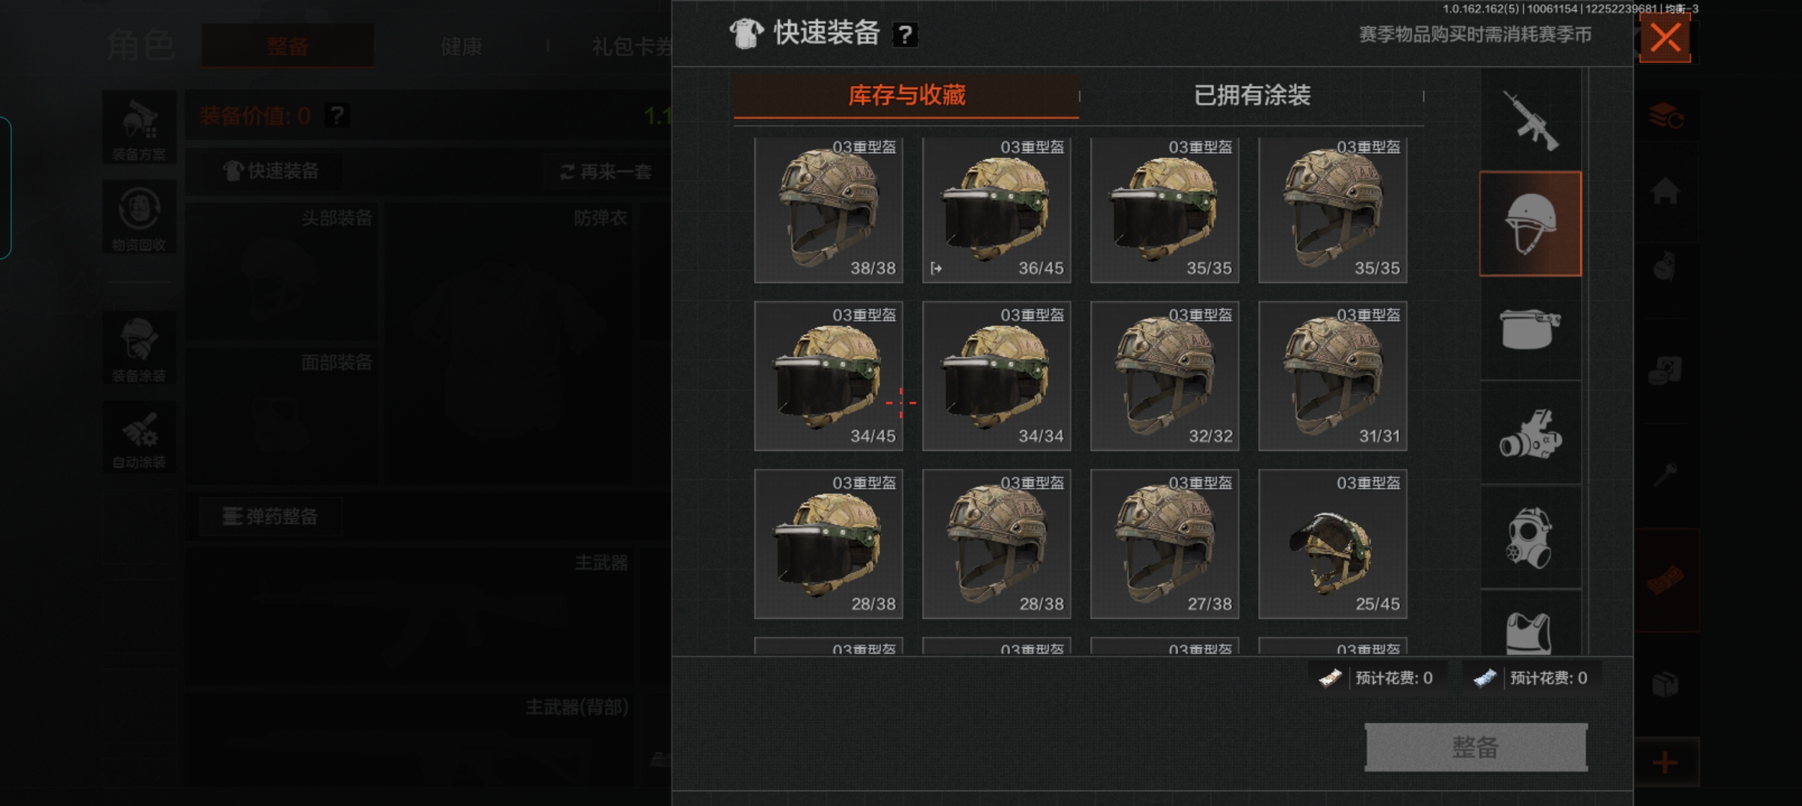The image size is (1802, 806).
Task: Click the 整备 confirm button
Action: pyautogui.click(x=1476, y=747)
